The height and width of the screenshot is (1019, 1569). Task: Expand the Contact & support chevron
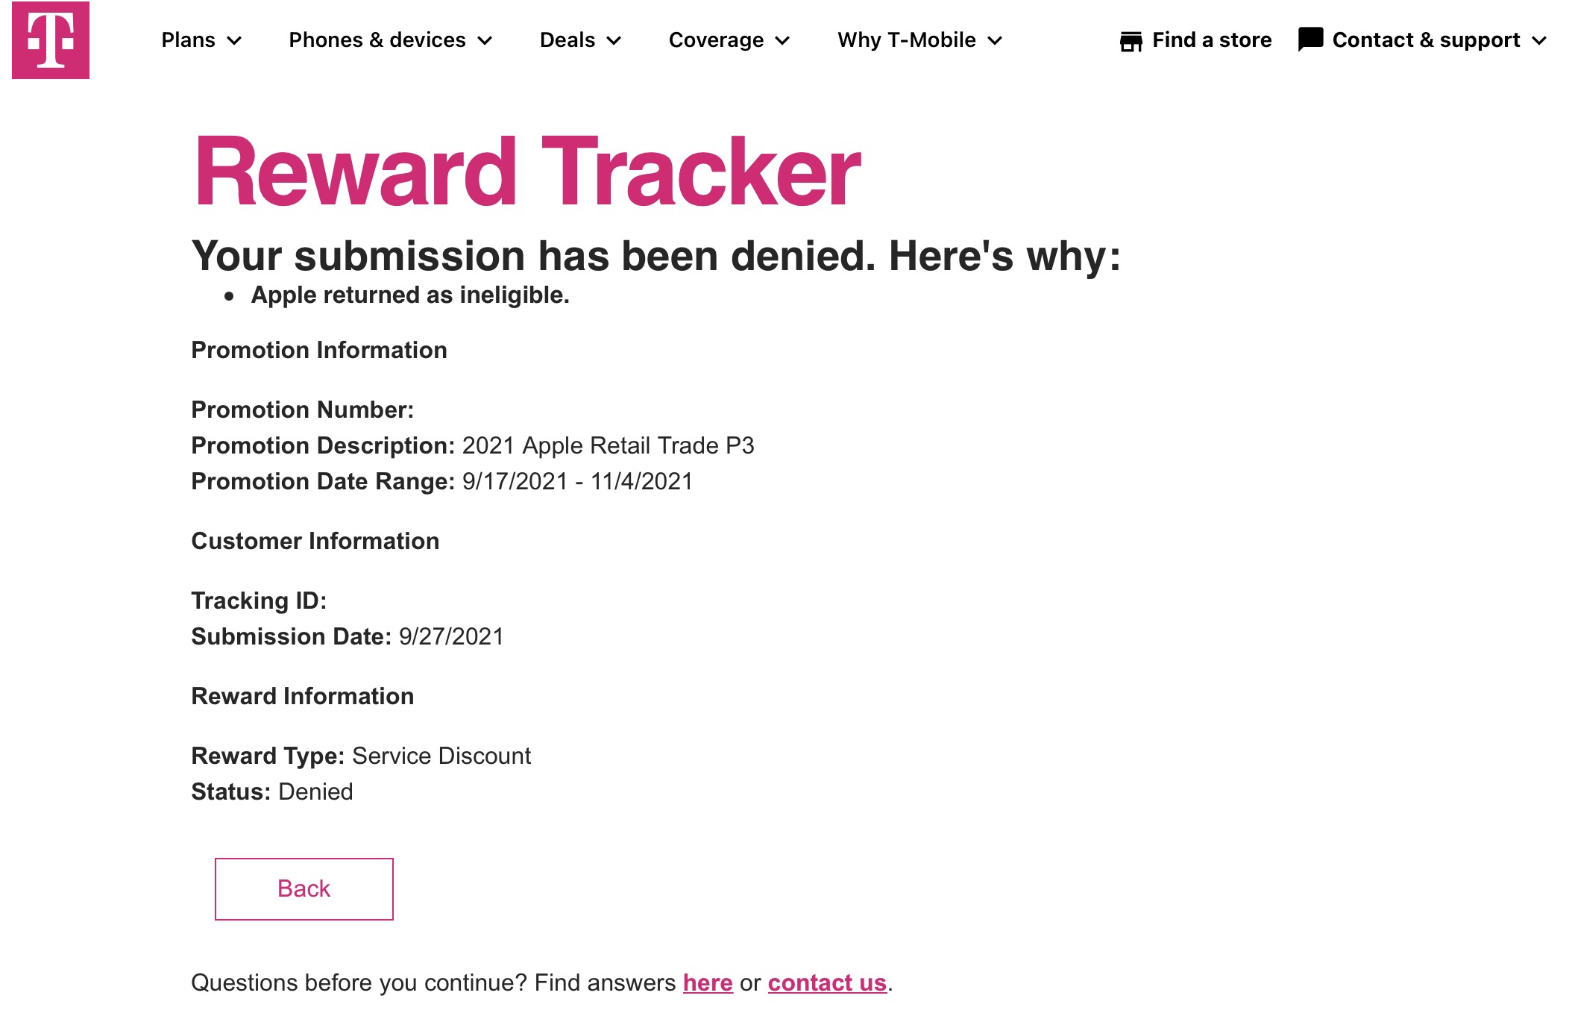pyautogui.click(x=1539, y=41)
